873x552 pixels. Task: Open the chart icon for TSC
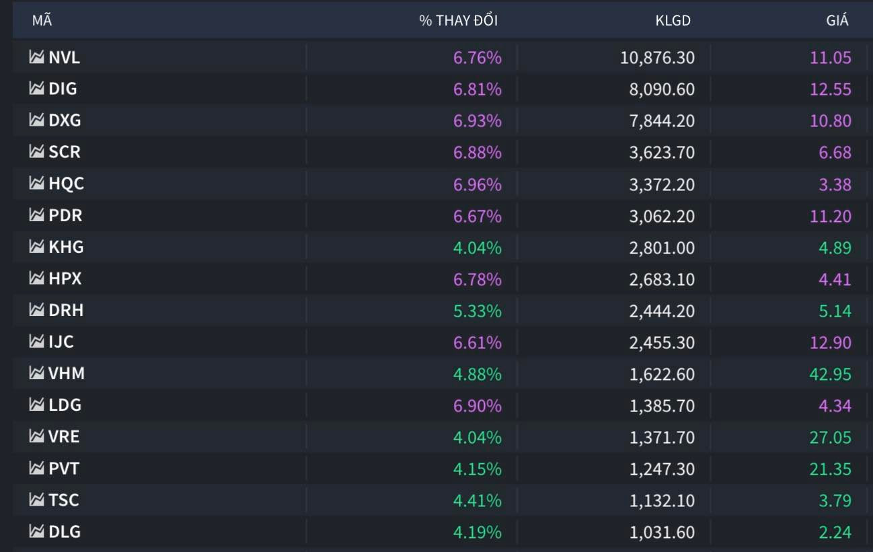click(x=36, y=500)
